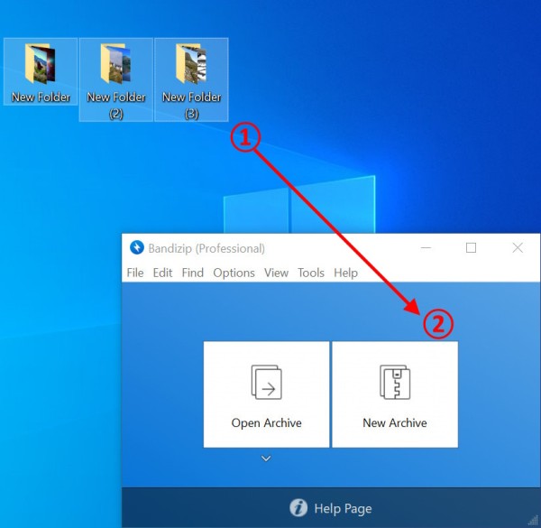
Task: Click the Bandizip logo in the title bar
Action: (137, 248)
